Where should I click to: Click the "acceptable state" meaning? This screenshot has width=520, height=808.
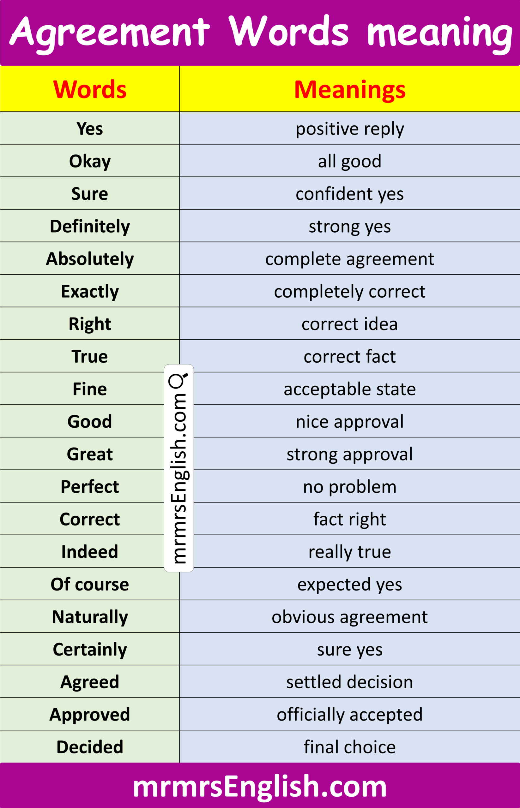(349, 389)
